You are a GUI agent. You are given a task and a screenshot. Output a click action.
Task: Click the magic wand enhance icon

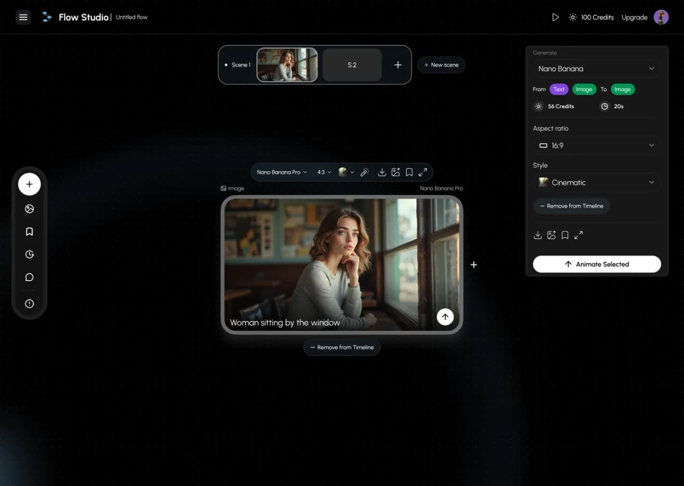click(x=364, y=172)
